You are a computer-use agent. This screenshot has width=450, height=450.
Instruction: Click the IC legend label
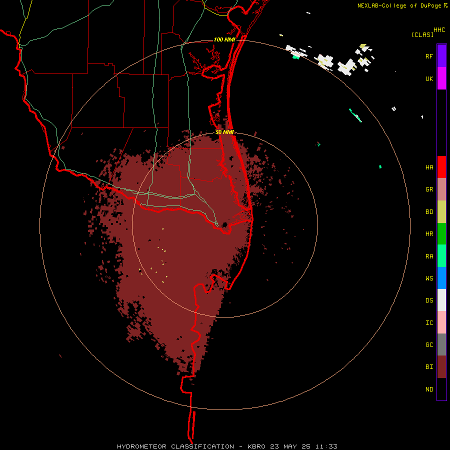pyautogui.click(x=429, y=323)
